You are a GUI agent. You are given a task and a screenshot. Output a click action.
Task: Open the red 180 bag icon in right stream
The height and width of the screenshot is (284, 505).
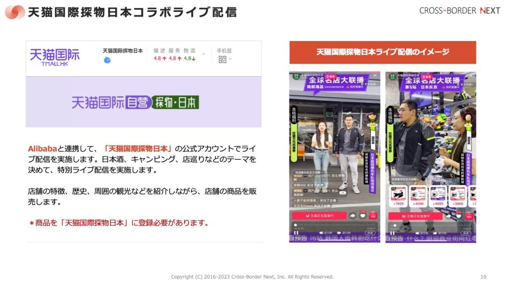click(469, 215)
